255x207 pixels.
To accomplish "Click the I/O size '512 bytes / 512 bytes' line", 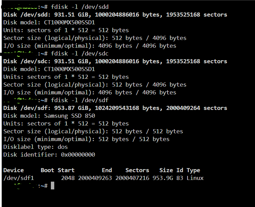I will point(86,139).
